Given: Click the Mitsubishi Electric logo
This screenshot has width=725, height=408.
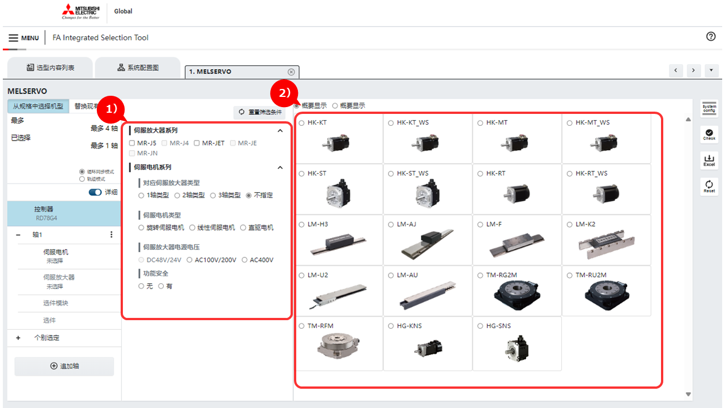Looking at the screenshot, I should 82,11.
